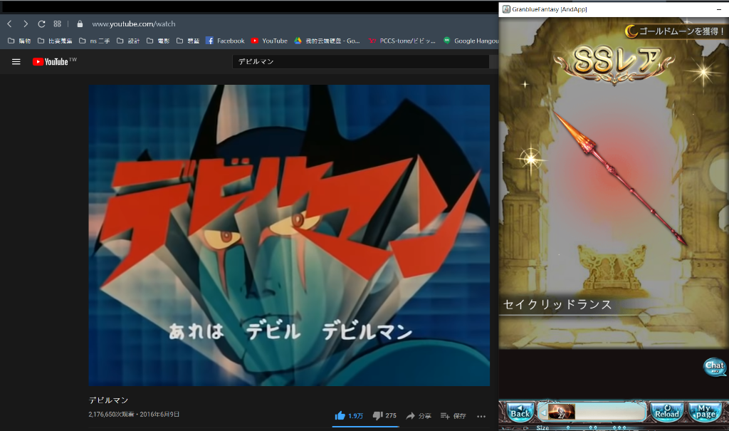Click the セイクリッドランス weapon name banner

[x=558, y=305]
